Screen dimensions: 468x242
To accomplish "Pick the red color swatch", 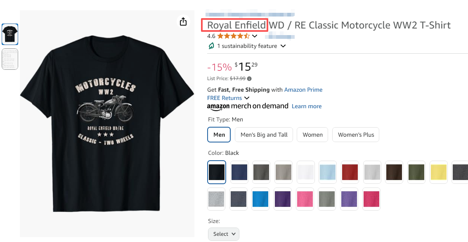I will [350, 172].
